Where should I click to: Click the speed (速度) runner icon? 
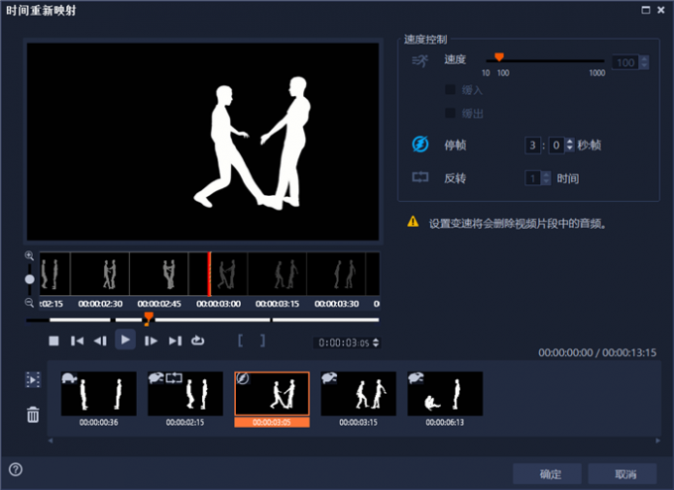coord(420,61)
